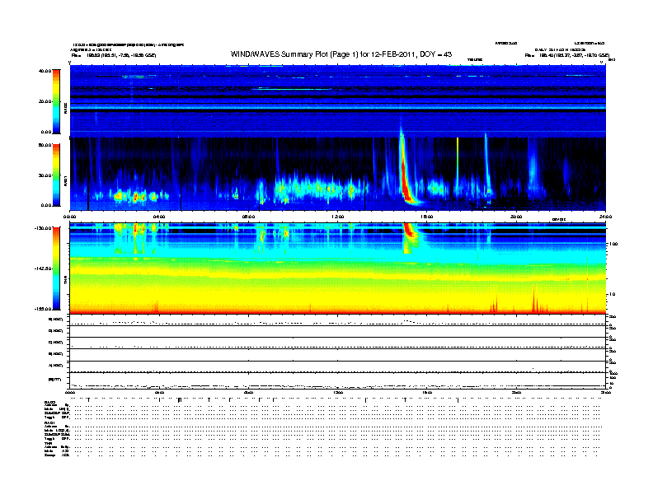The image size is (653, 504).
Task: Click the 16:00 tick label under RAD1 panel
Action: point(427,217)
